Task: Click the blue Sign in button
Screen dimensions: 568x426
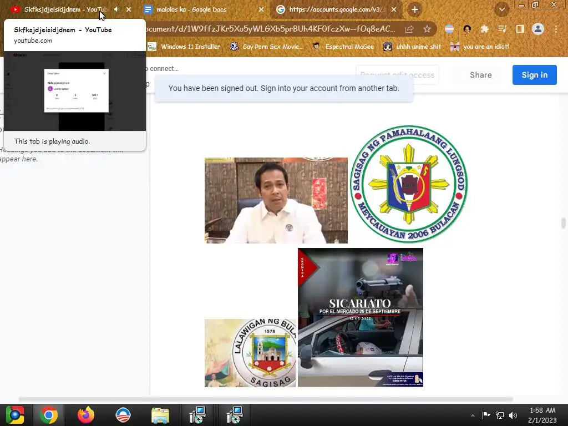Action: (534, 75)
